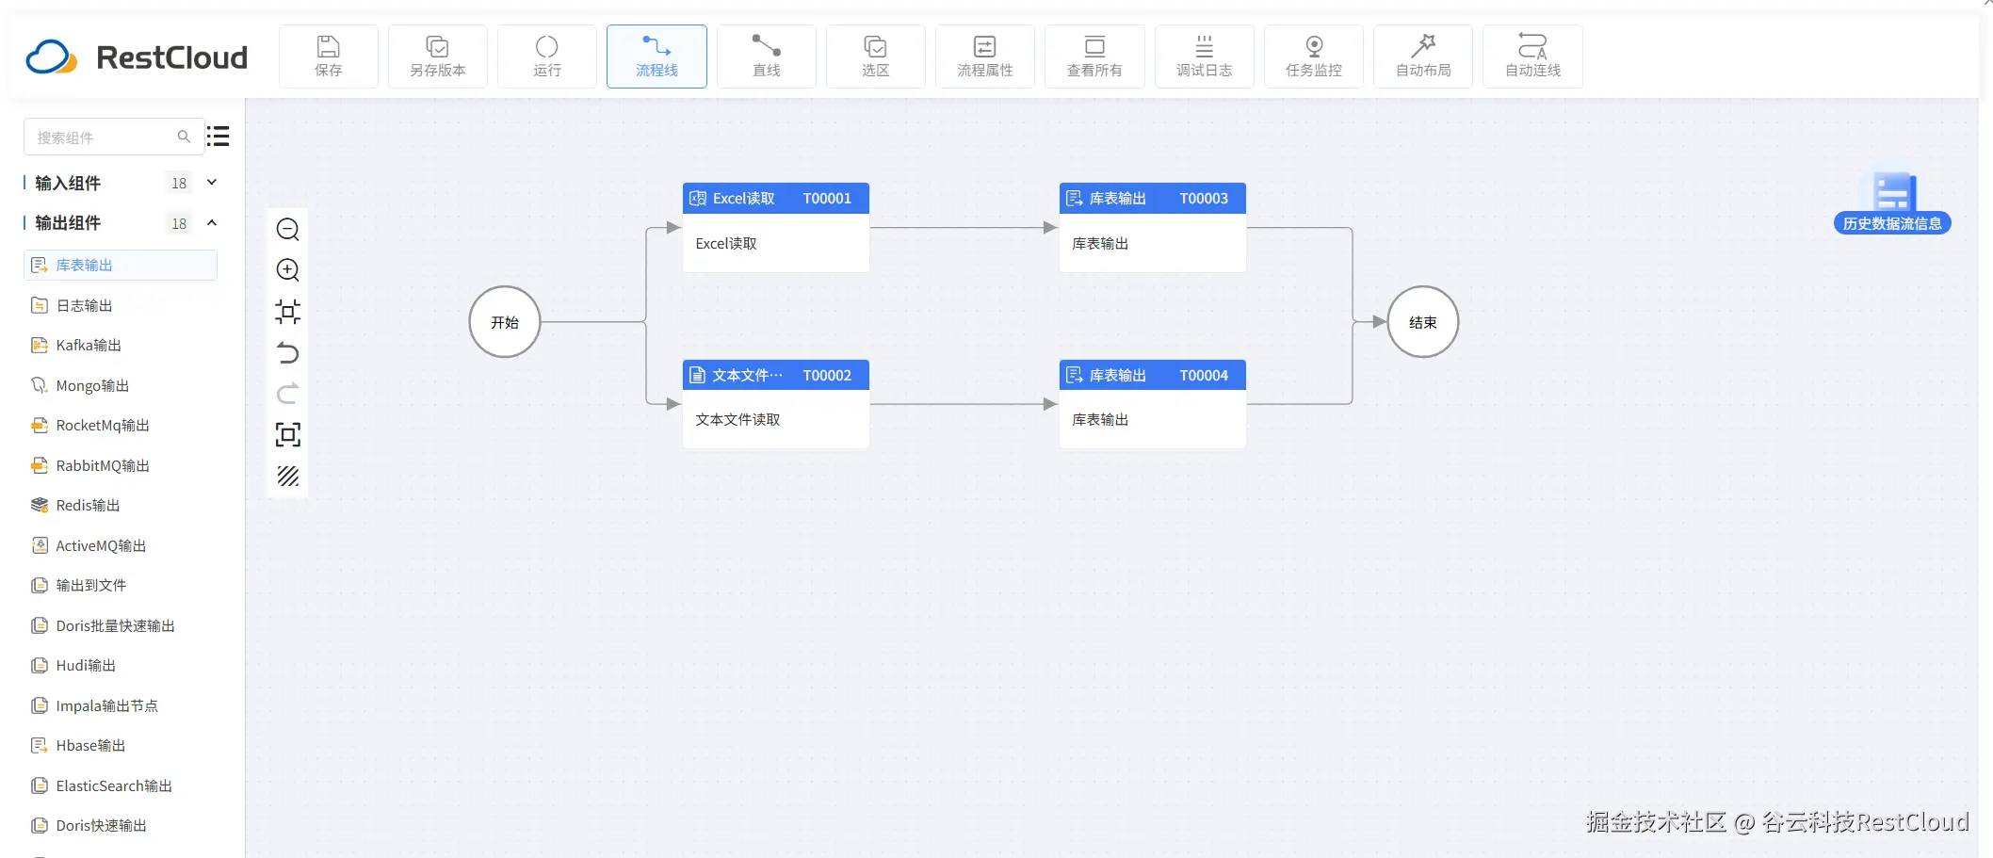The image size is (1993, 858).
Task: Click the fit-to-canvas icon
Action: 288,312
